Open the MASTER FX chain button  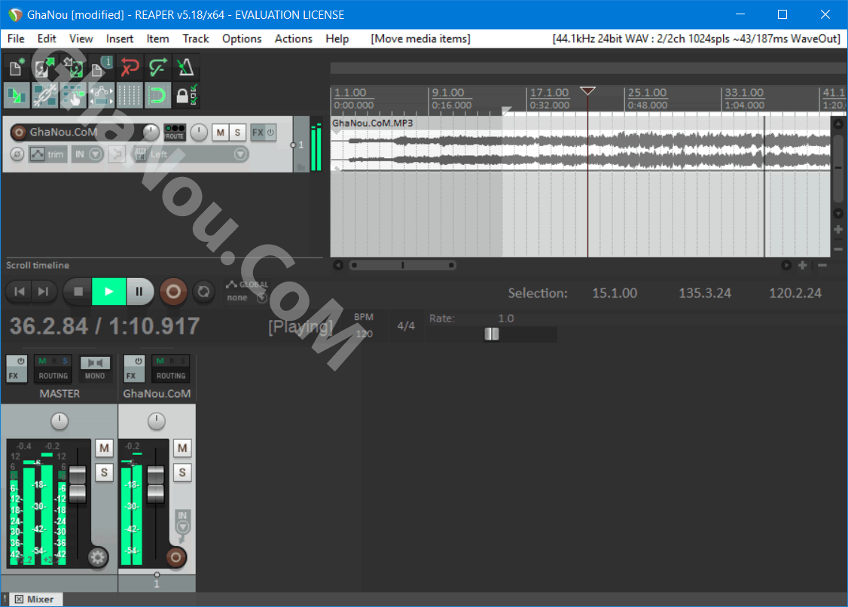click(x=17, y=369)
